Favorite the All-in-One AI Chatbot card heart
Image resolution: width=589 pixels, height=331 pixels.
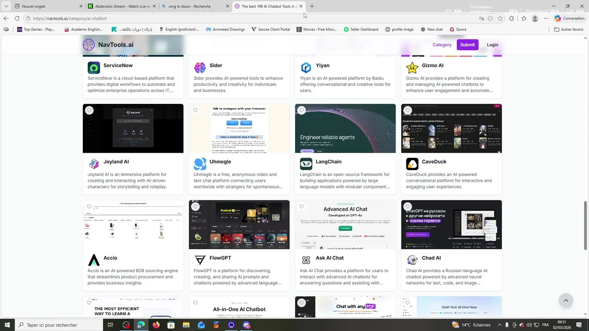click(196, 303)
